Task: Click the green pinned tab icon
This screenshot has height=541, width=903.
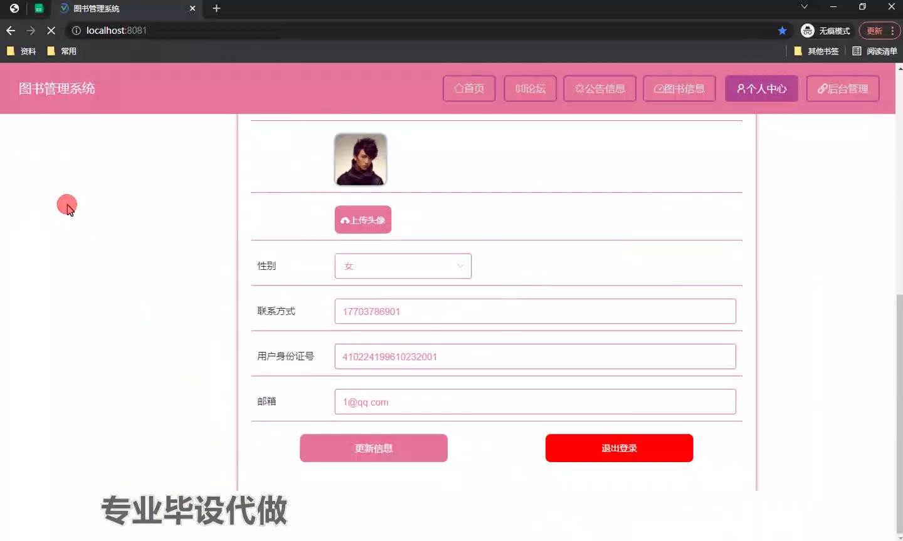Action: point(39,9)
